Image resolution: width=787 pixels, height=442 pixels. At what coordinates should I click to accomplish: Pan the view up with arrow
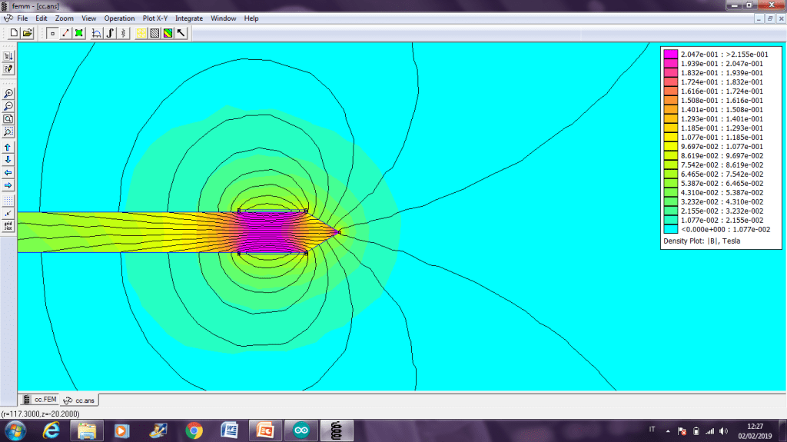coord(8,146)
